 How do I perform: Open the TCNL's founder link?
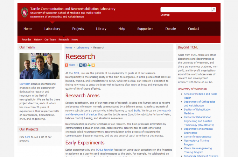(104, 150)
